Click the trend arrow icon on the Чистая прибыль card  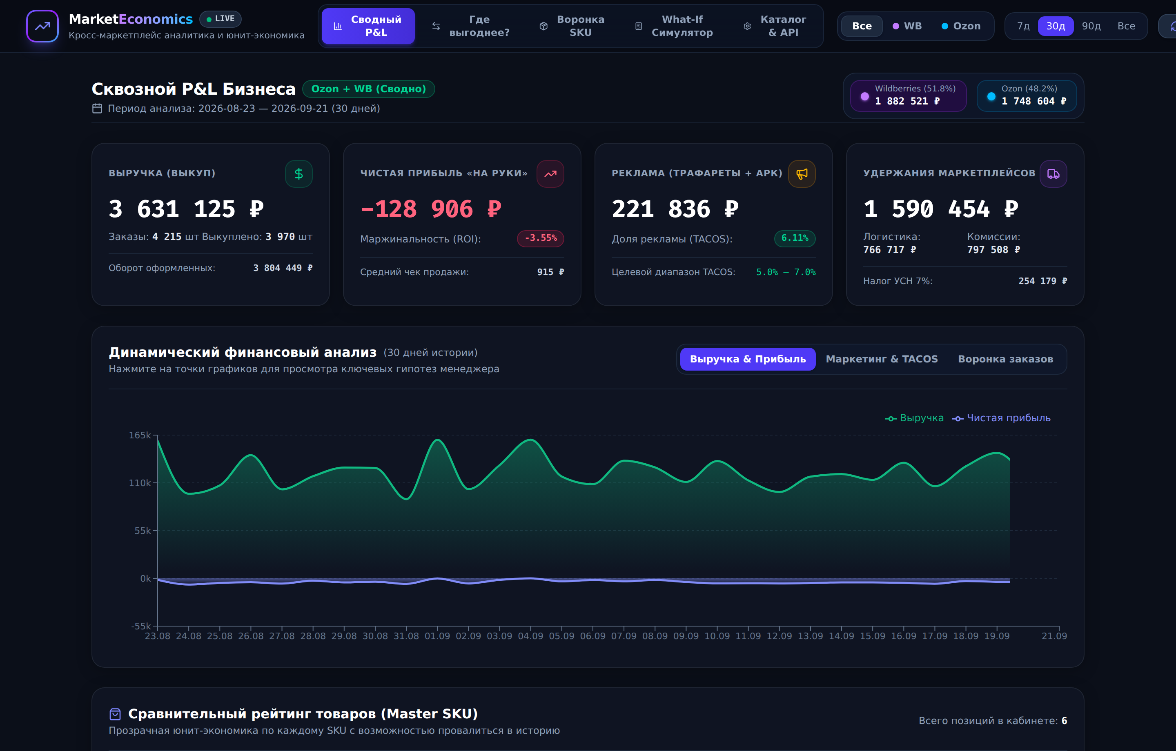coord(550,174)
